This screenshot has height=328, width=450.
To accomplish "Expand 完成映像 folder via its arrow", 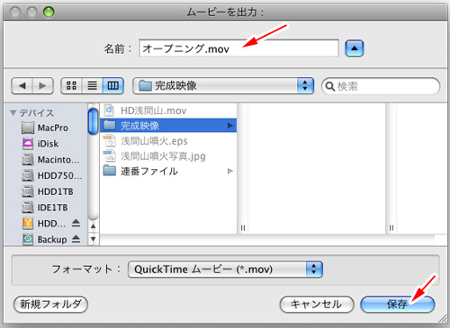I will point(230,126).
